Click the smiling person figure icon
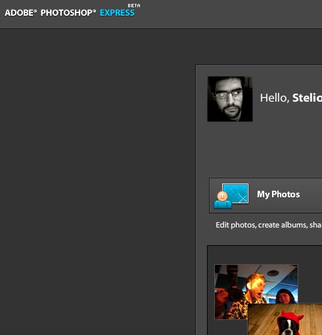The image size is (322, 335). click(223, 200)
